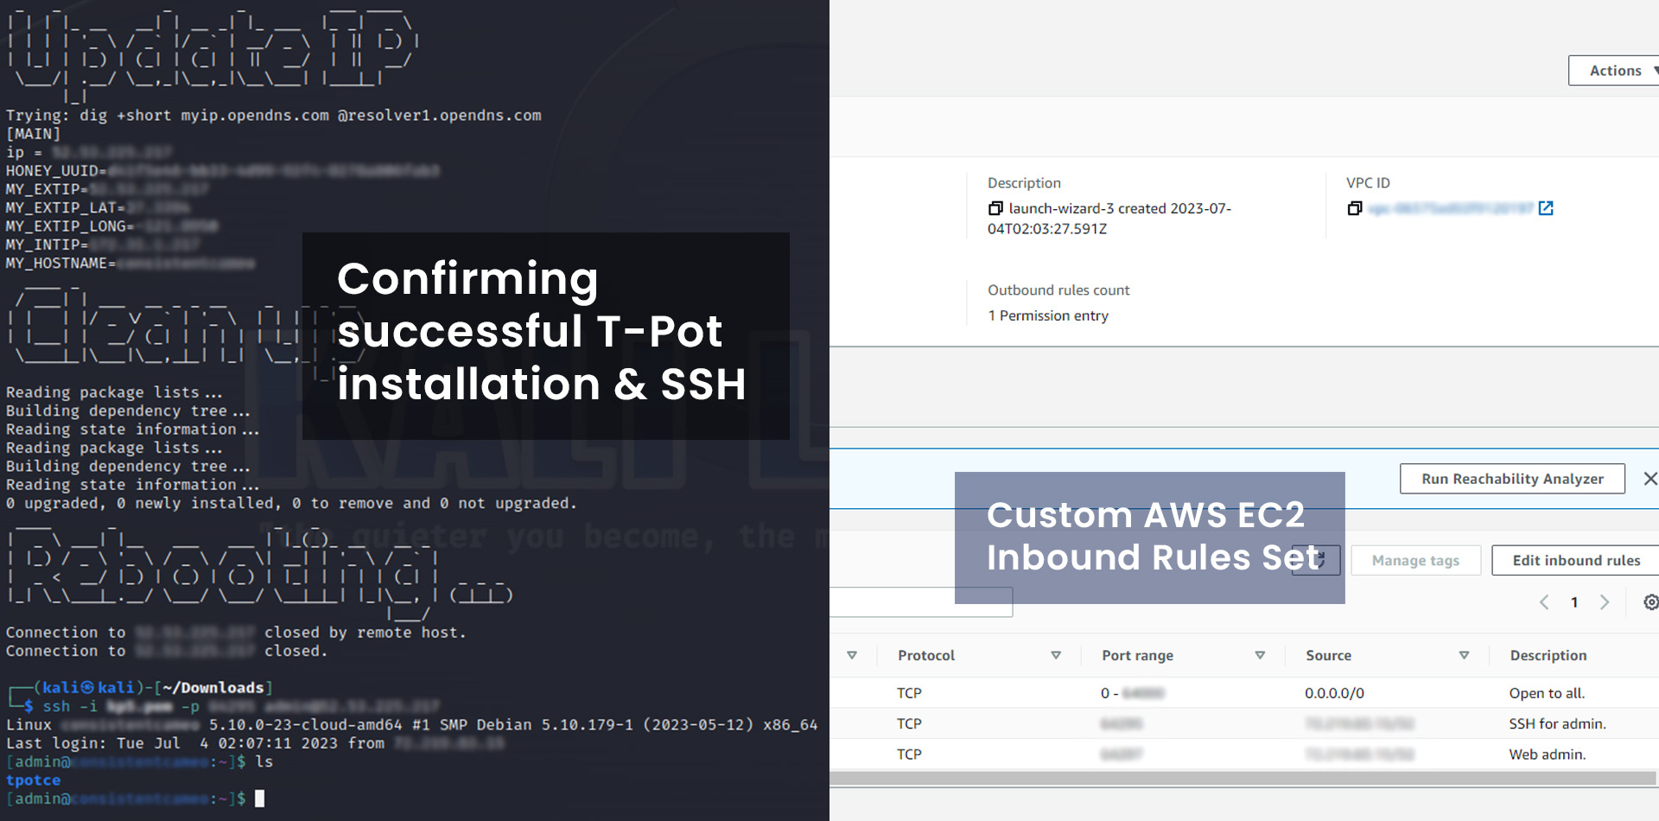
Task: Click the 'dig +short myip.opendns.com' line
Action: tap(273, 115)
